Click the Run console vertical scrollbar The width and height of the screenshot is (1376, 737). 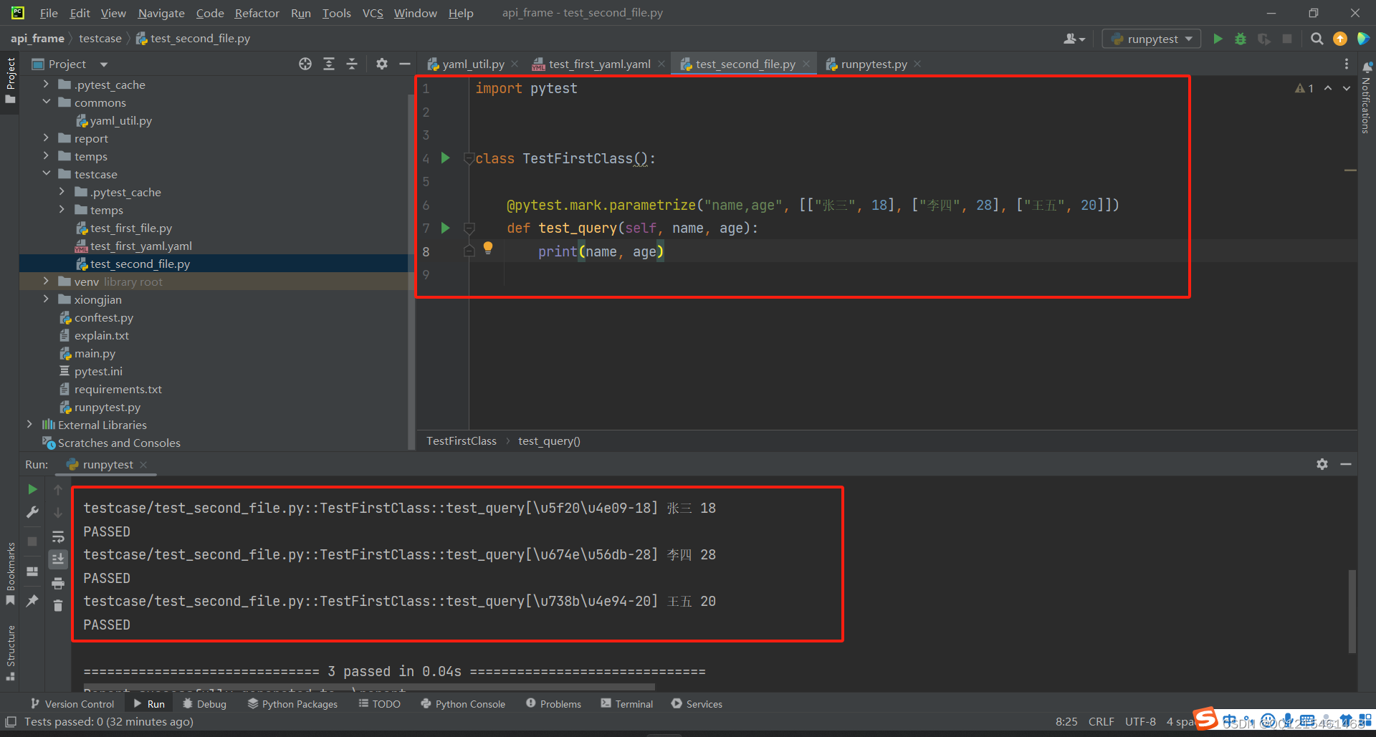pyautogui.click(x=1352, y=611)
